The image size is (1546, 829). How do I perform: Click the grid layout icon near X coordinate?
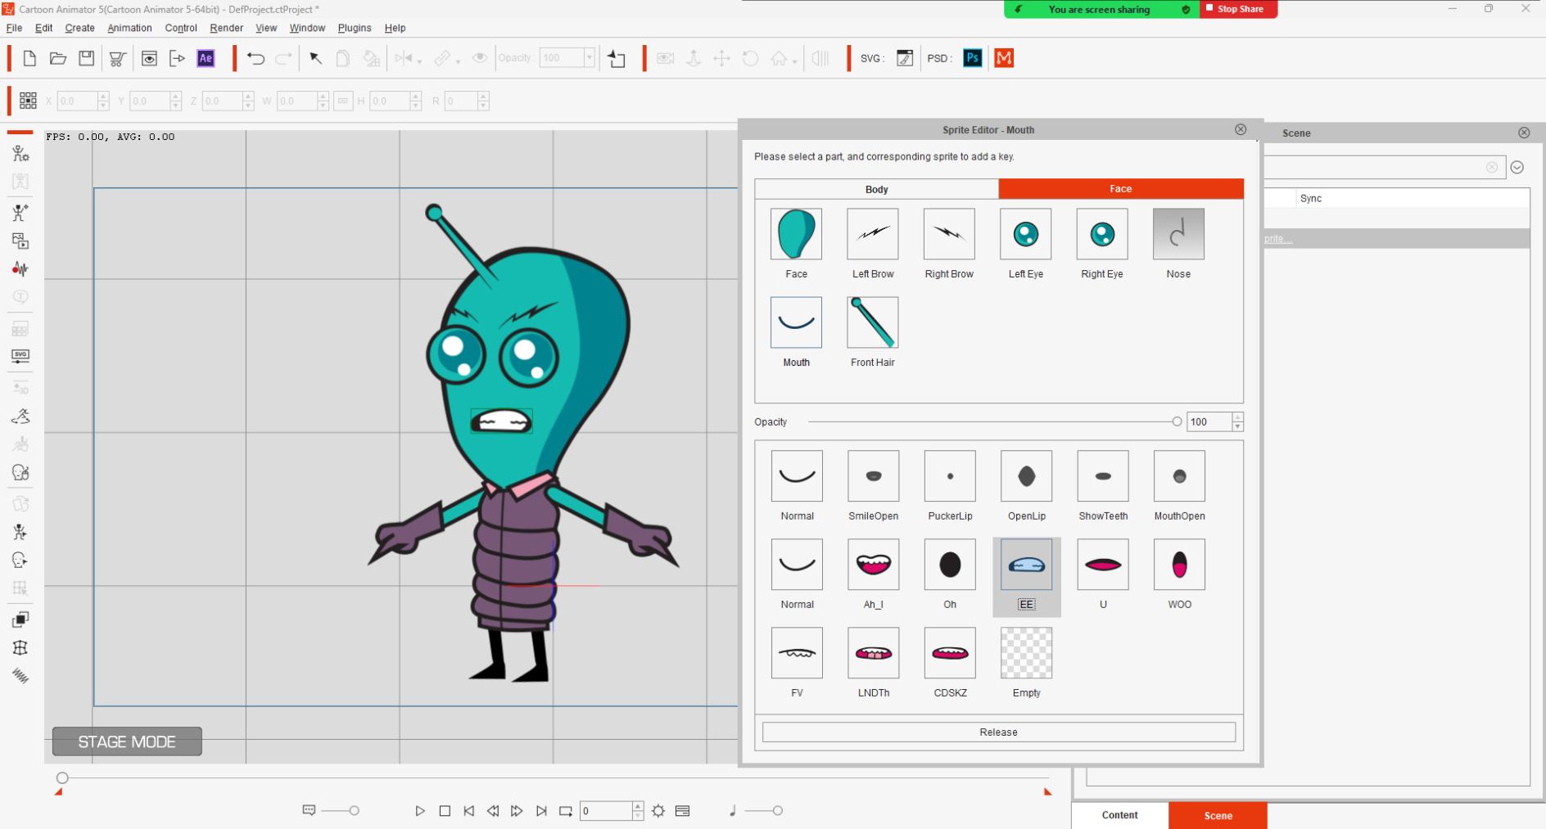pos(27,100)
